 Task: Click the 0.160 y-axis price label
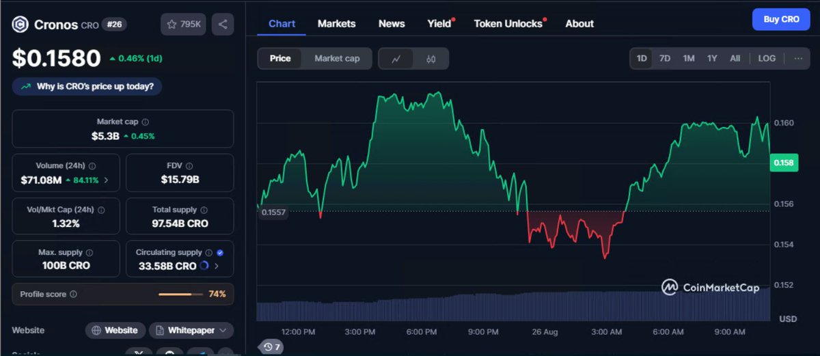(x=784, y=123)
